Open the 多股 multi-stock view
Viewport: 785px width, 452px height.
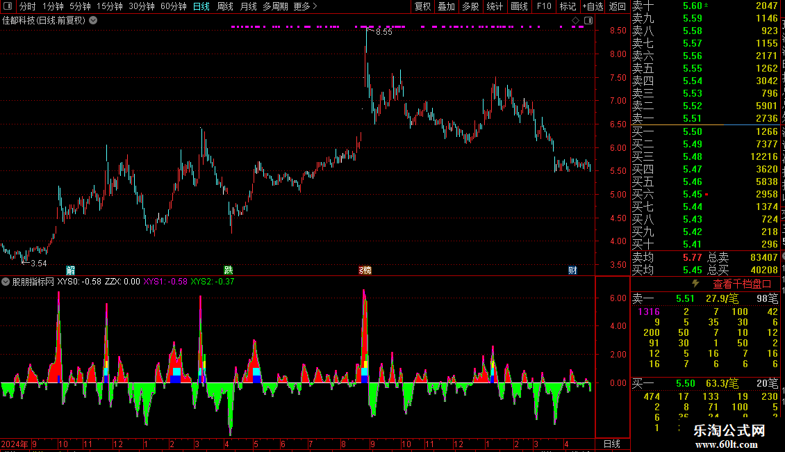click(x=470, y=6)
